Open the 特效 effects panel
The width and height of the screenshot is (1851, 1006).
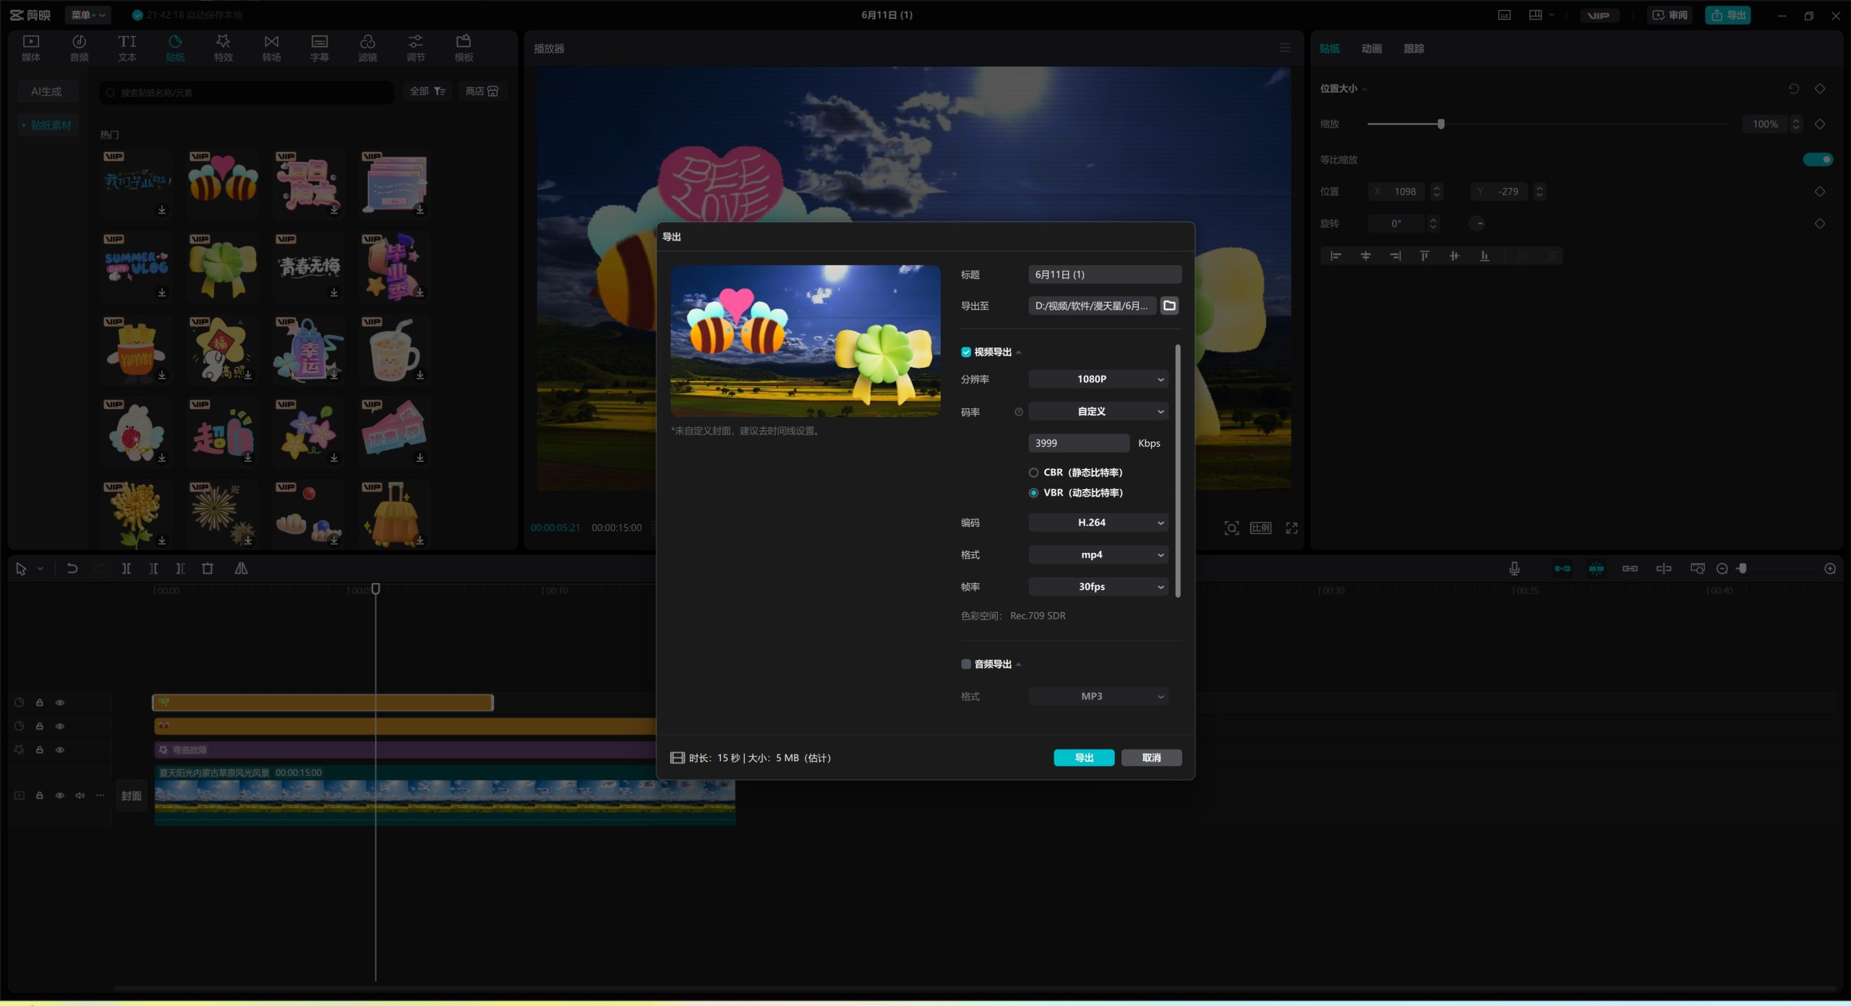223,48
